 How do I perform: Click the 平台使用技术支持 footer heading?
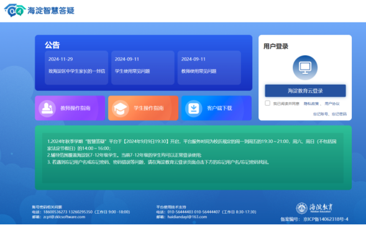pos(171,207)
